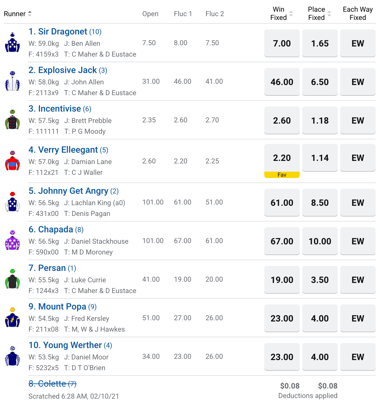Screen dimensions: 380x404
Task: Click Sir Dragonet's jockey silks icon
Action: (x=12, y=42)
